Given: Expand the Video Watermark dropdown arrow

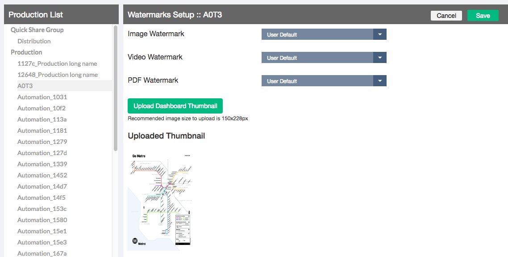Looking at the screenshot, I should coord(379,58).
